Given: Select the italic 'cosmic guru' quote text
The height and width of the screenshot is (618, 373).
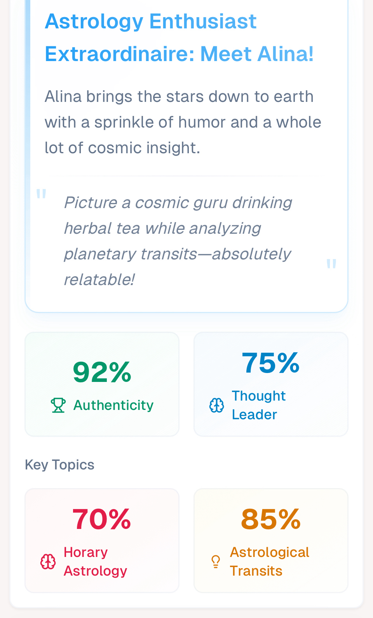Looking at the screenshot, I should (x=178, y=241).
